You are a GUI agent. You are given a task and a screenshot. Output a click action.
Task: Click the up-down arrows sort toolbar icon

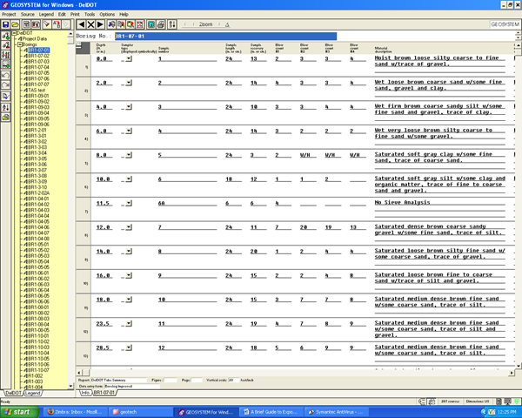coord(172,24)
